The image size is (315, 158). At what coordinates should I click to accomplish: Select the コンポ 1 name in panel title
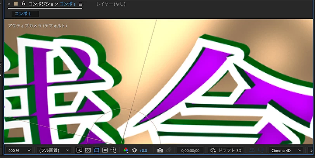68,4
